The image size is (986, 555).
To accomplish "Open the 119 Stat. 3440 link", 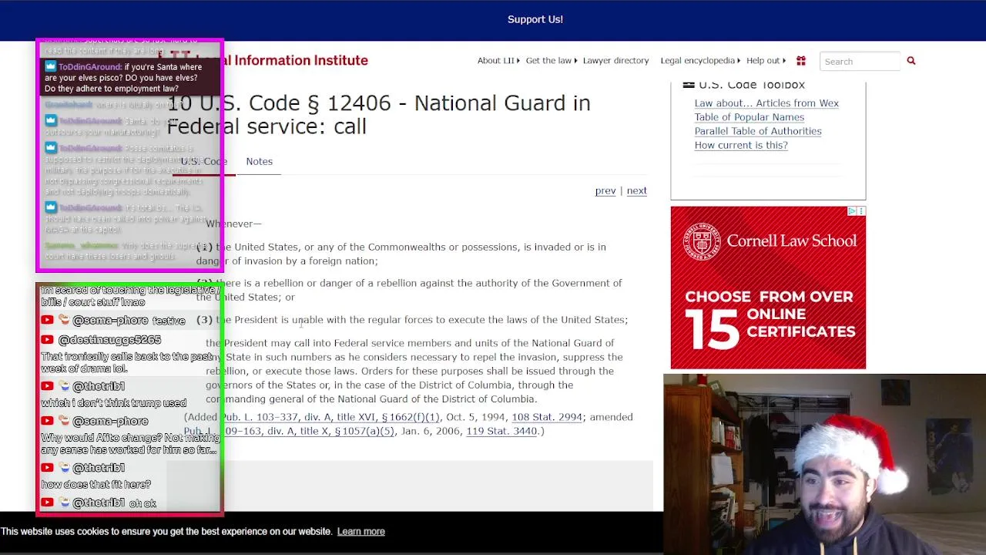I will tap(501, 431).
